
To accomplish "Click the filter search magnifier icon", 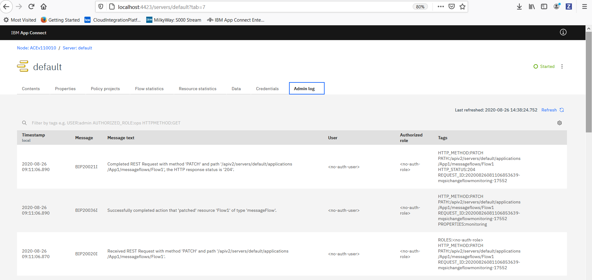I will pos(24,123).
